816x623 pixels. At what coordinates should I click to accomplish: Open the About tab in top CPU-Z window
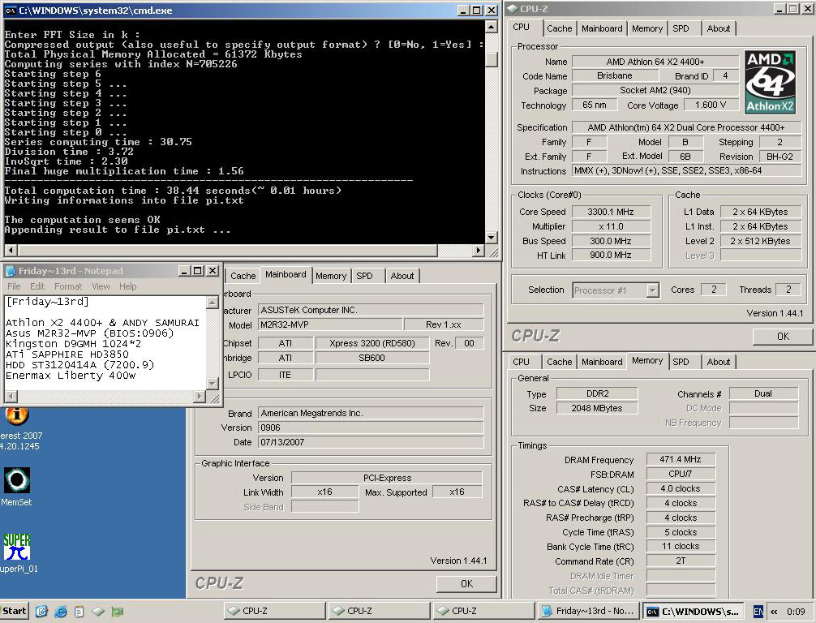pos(718,28)
